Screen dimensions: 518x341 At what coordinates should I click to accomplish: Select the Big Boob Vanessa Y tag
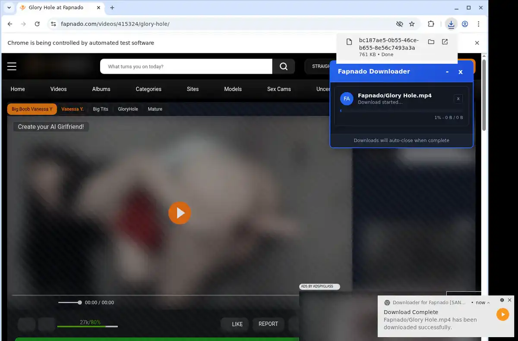[x=32, y=109]
